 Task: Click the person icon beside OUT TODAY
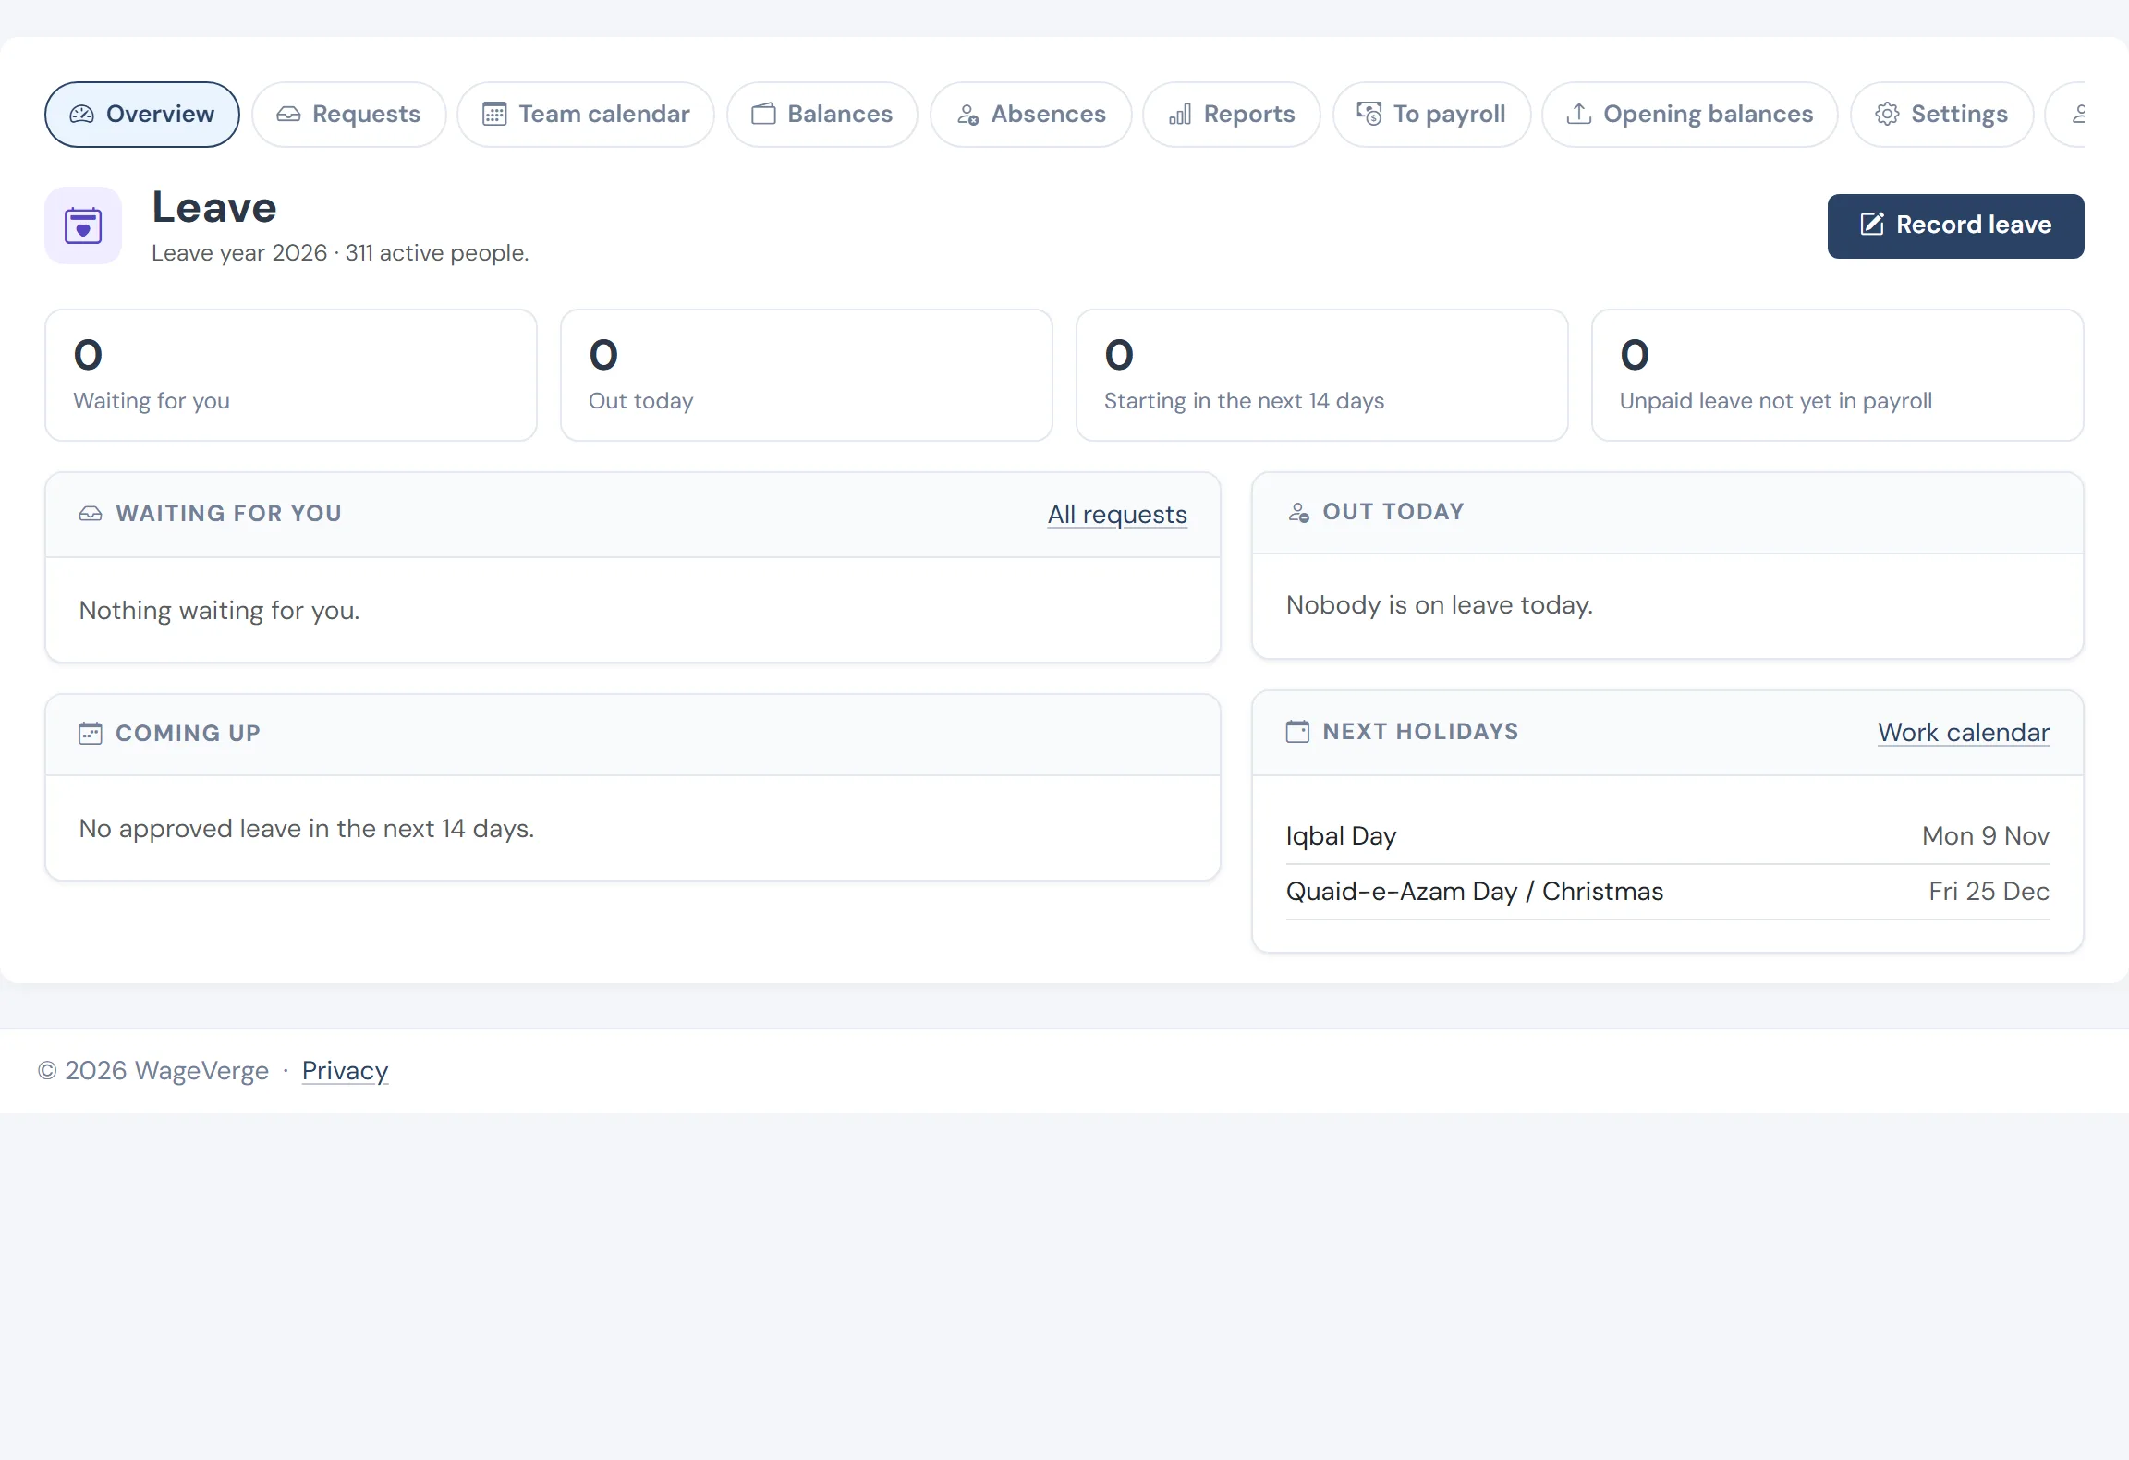(1298, 512)
